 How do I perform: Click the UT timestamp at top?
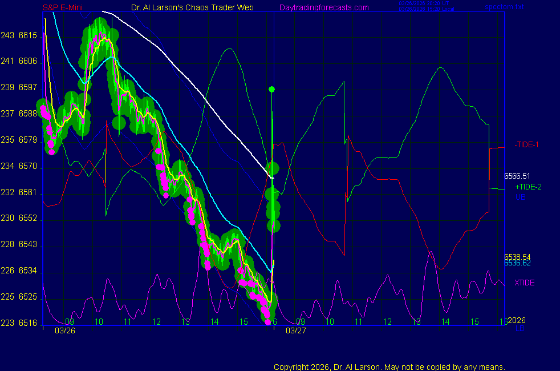click(x=426, y=3)
